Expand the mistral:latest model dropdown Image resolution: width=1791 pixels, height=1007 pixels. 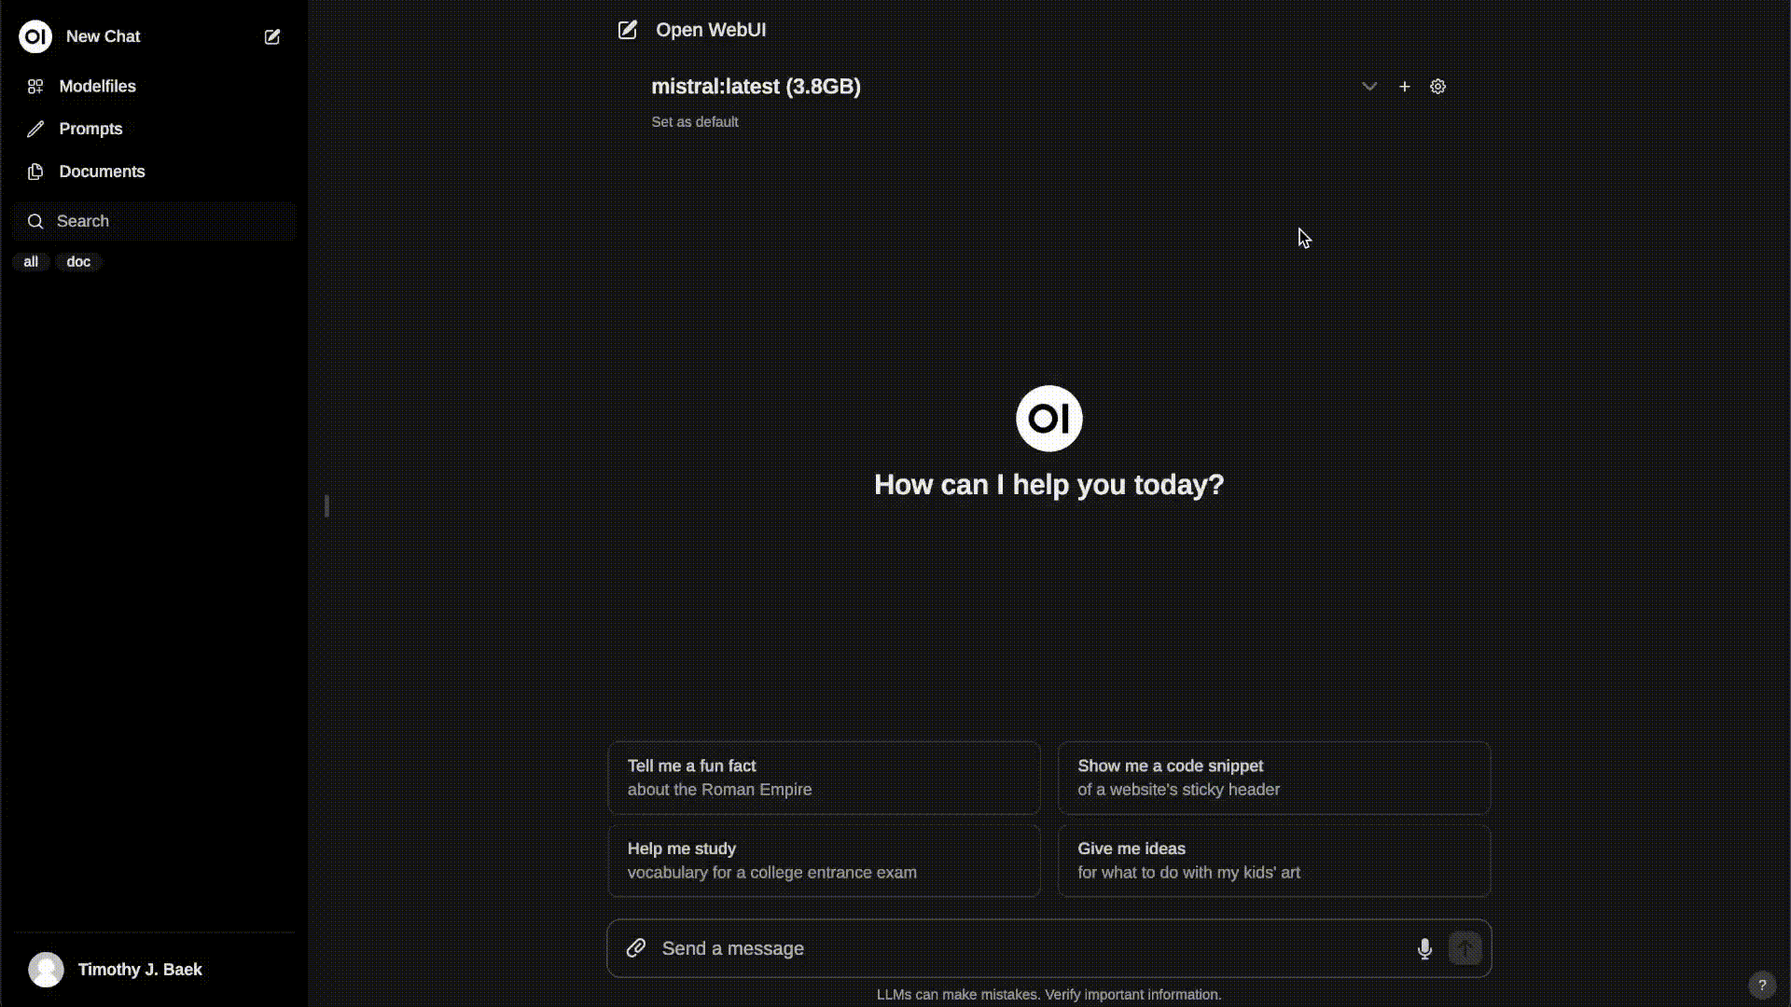(1368, 86)
